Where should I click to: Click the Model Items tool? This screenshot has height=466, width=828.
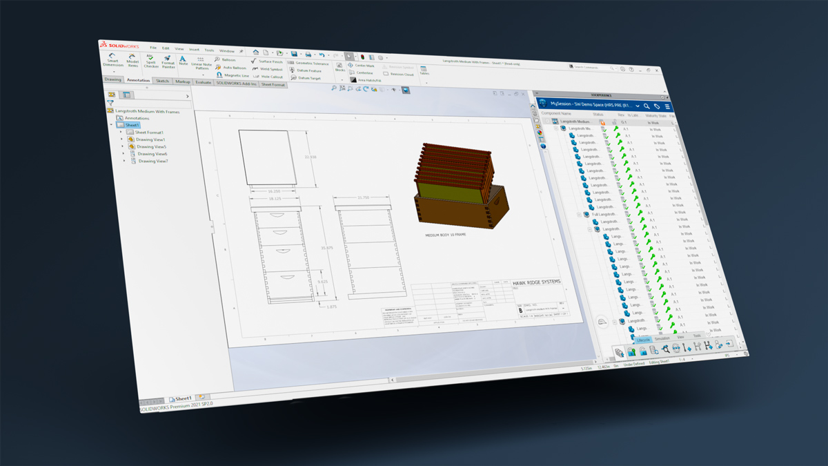tap(132, 60)
